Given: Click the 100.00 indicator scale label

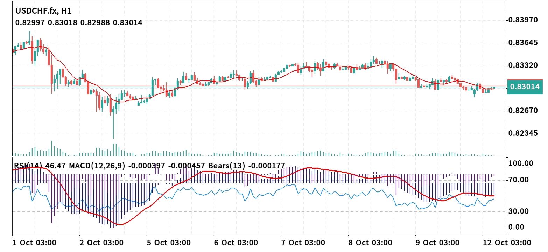Looking at the screenshot, I should (x=521, y=163).
